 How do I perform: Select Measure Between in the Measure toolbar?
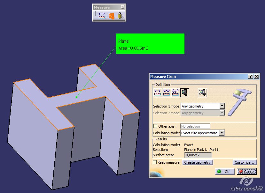(102, 16)
